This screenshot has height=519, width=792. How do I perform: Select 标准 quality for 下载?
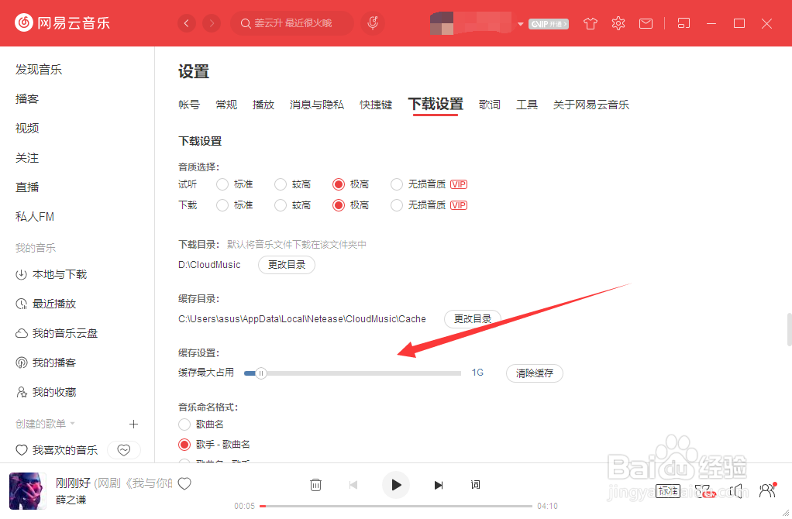(222, 205)
